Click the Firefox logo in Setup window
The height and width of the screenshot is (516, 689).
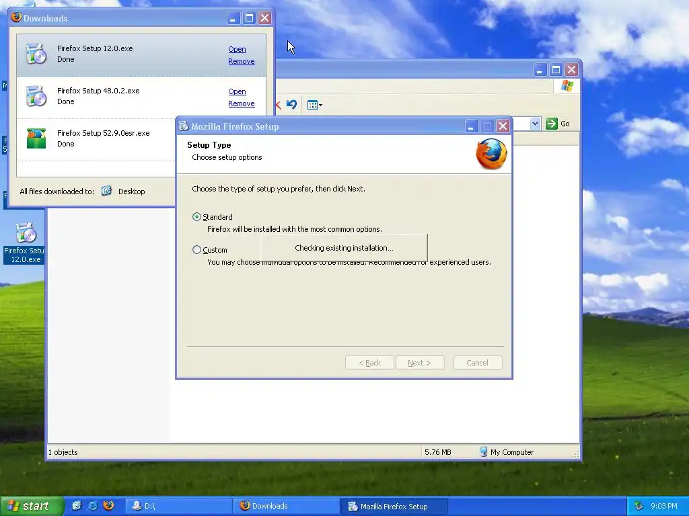tap(491, 154)
